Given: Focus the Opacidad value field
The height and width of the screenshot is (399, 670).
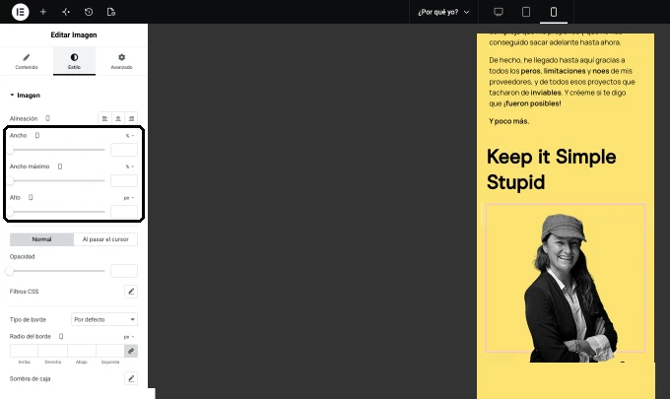Looking at the screenshot, I should [124, 270].
